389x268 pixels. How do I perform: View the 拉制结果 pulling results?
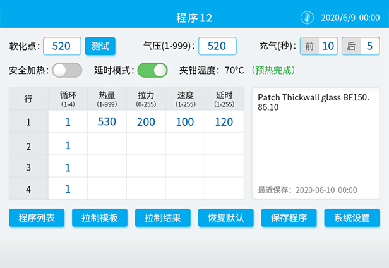tap(163, 218)
